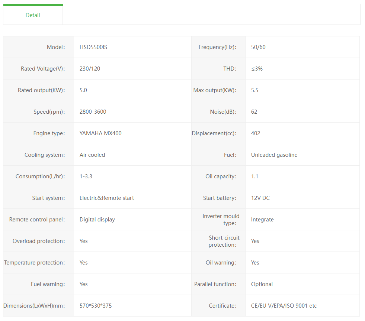Click the Unleaded gasoline fuel value
The height and width of the screenshot is (321, 365).
274,155
